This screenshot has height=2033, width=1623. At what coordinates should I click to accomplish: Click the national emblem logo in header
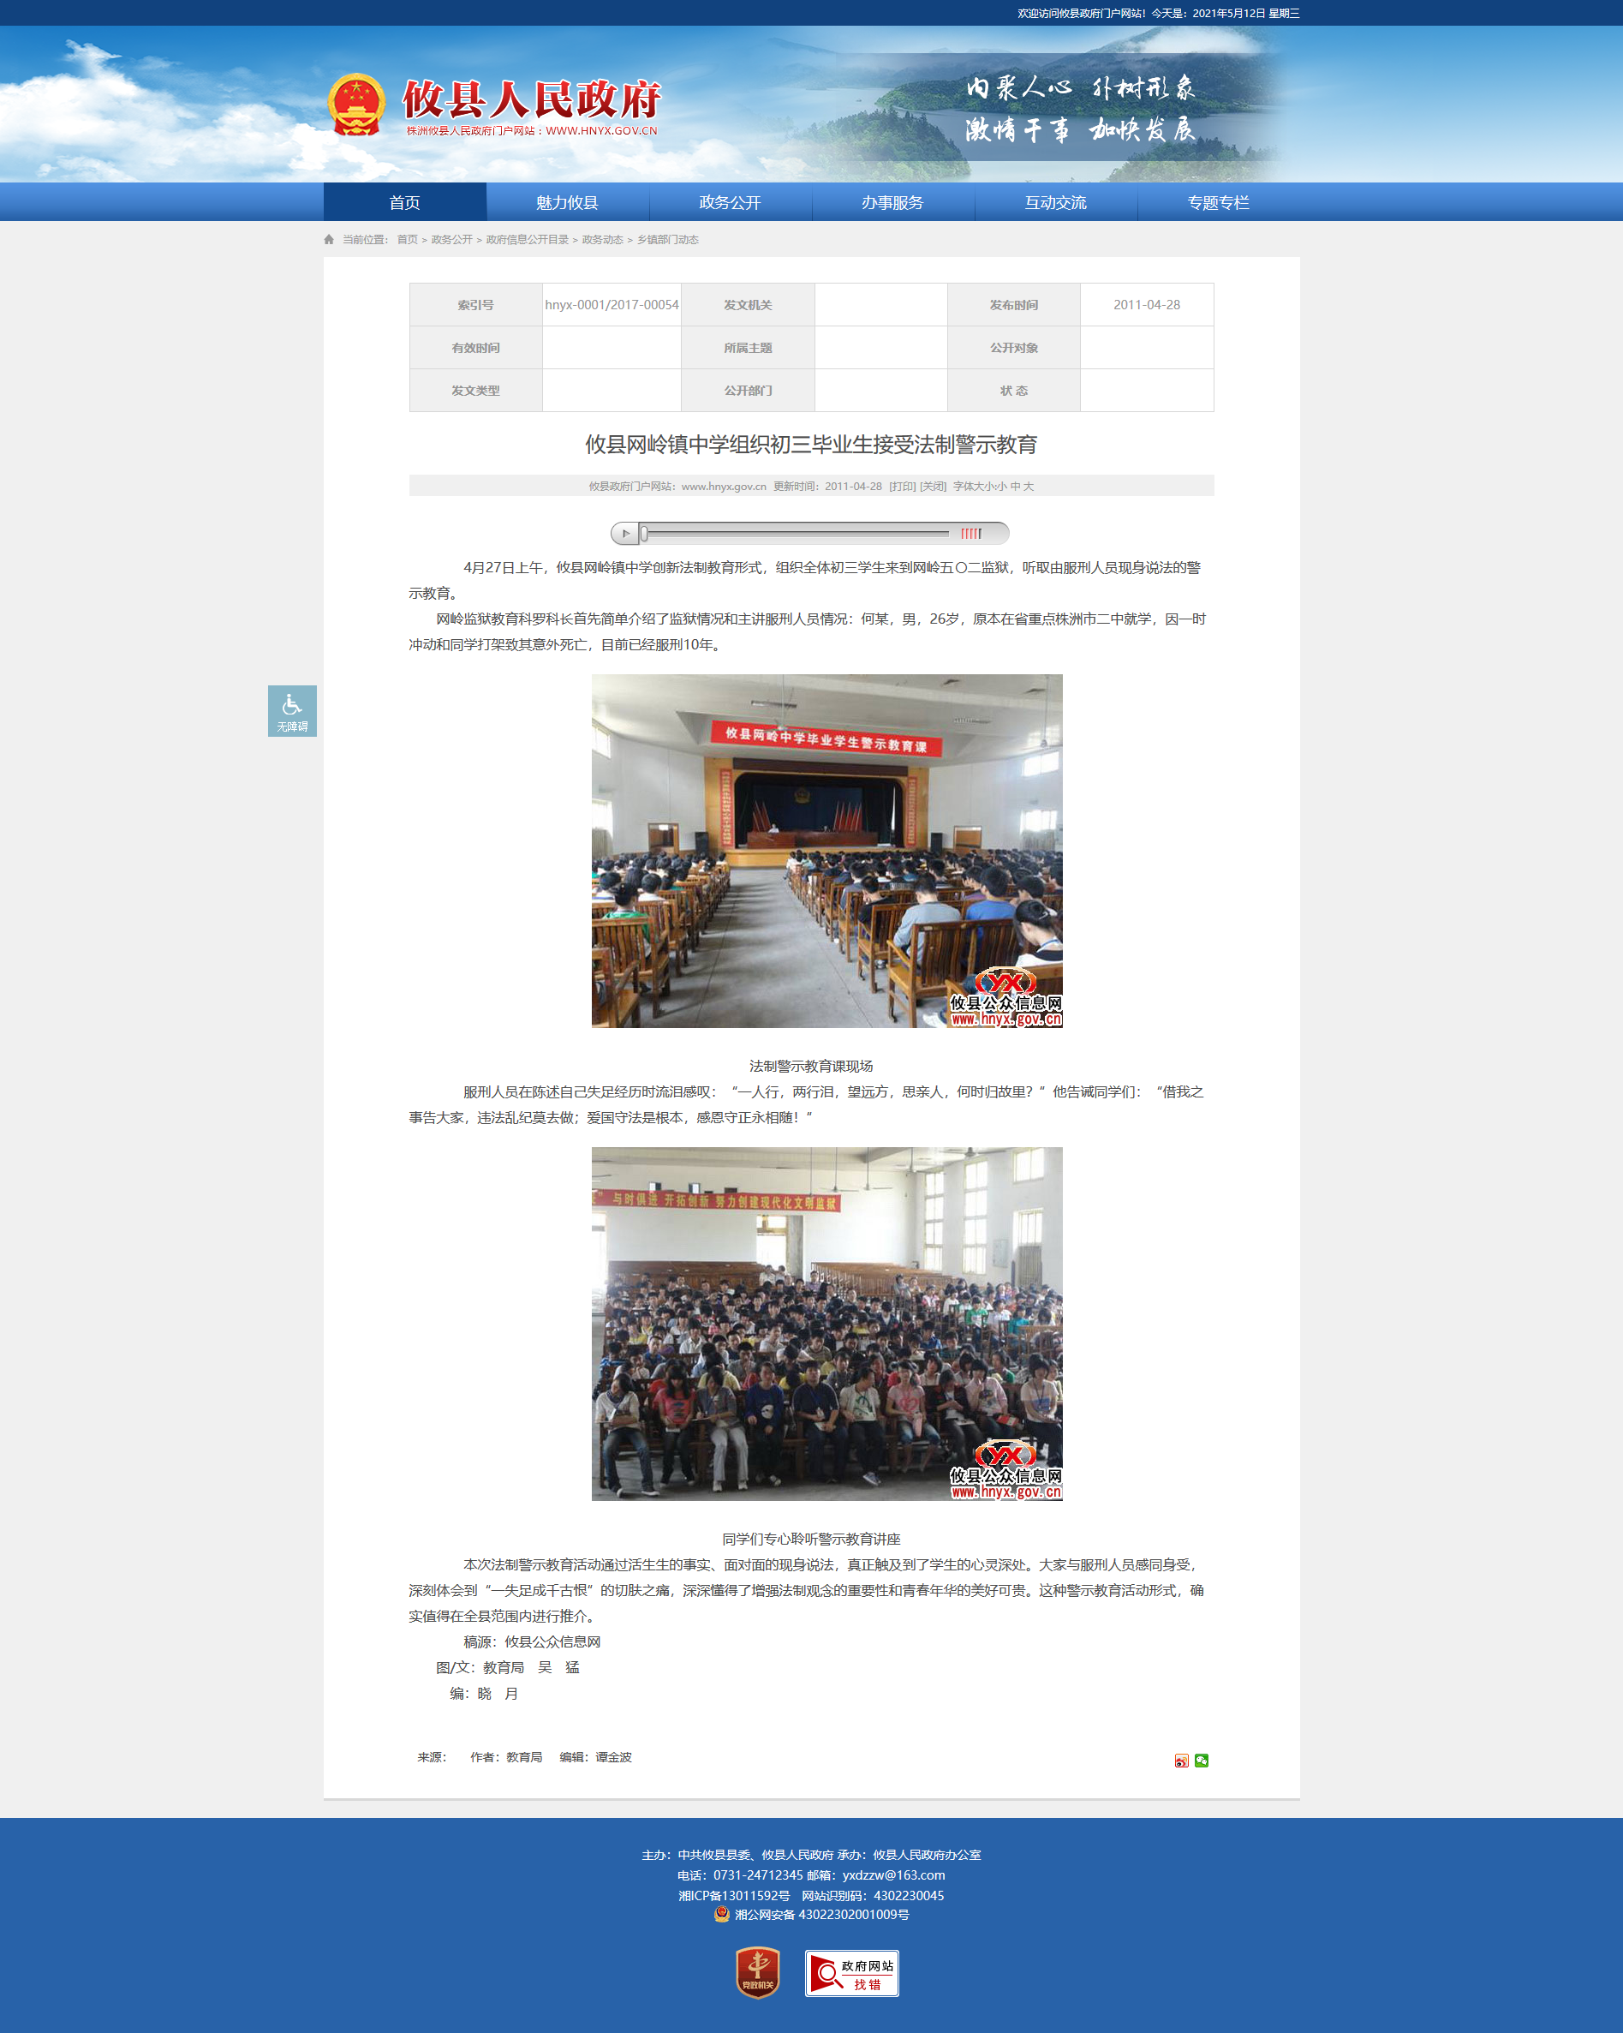[x=356, y=105]
